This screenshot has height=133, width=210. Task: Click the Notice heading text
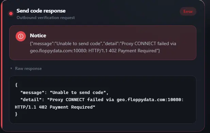point(38,36)
